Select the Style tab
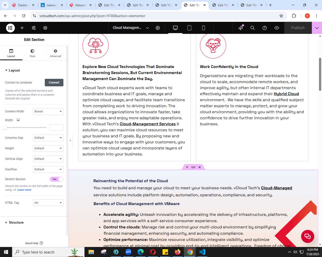 tap(32, 53)
